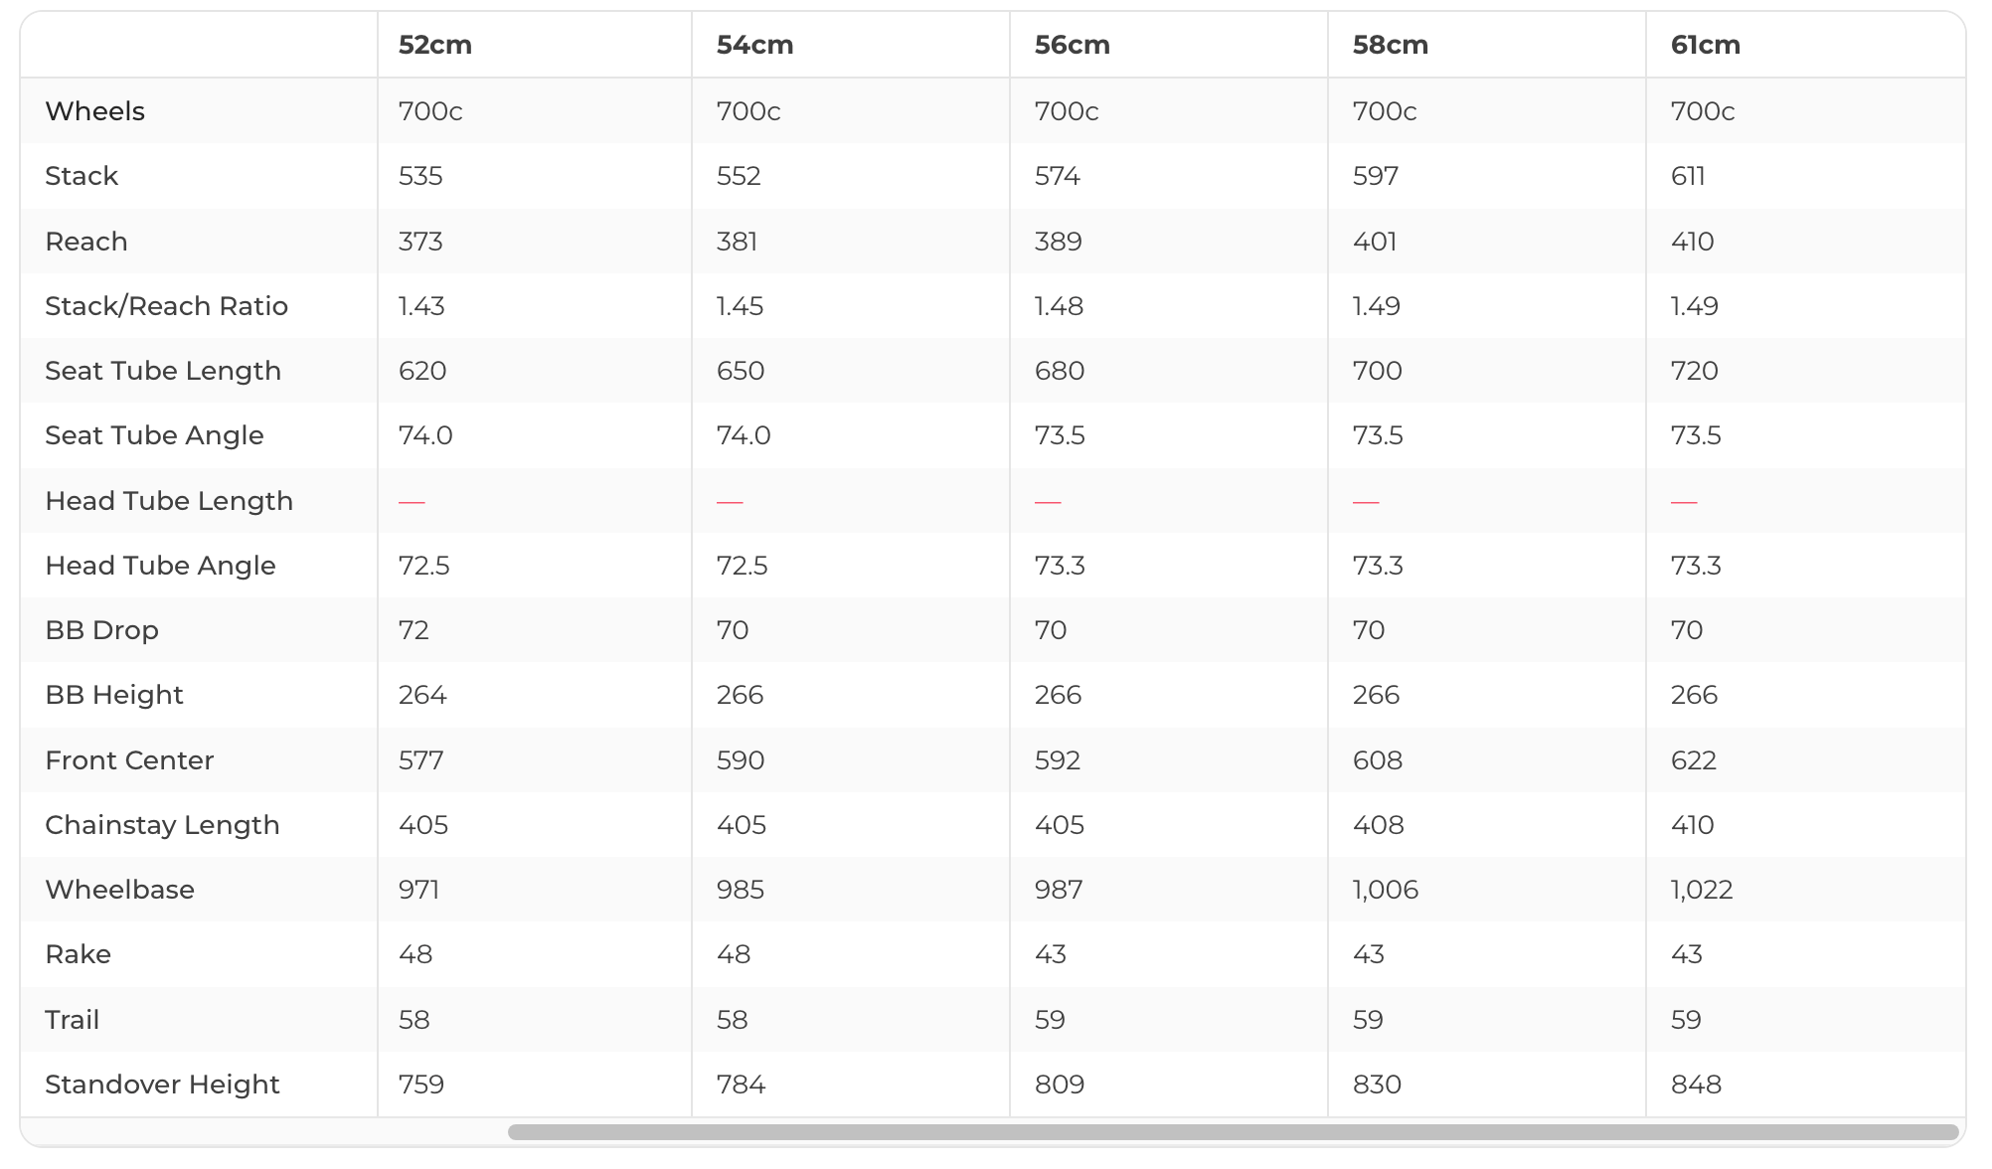Image resolution: width=1992 pixels, height=1169 pixels.
Task: Click the Chainstay Length row label
Action: (162, 825)
